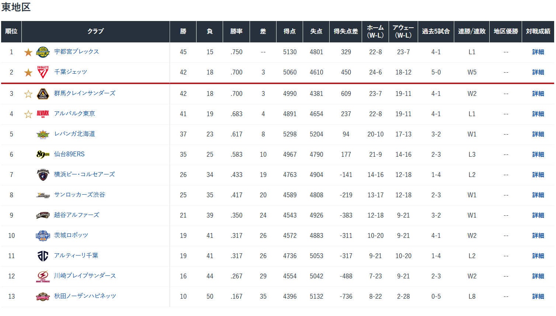Click the Kawasaki Brave Thunders logo
Image resolution: width=556 pixels, height=316 pixels.
[x=43, y=276]
